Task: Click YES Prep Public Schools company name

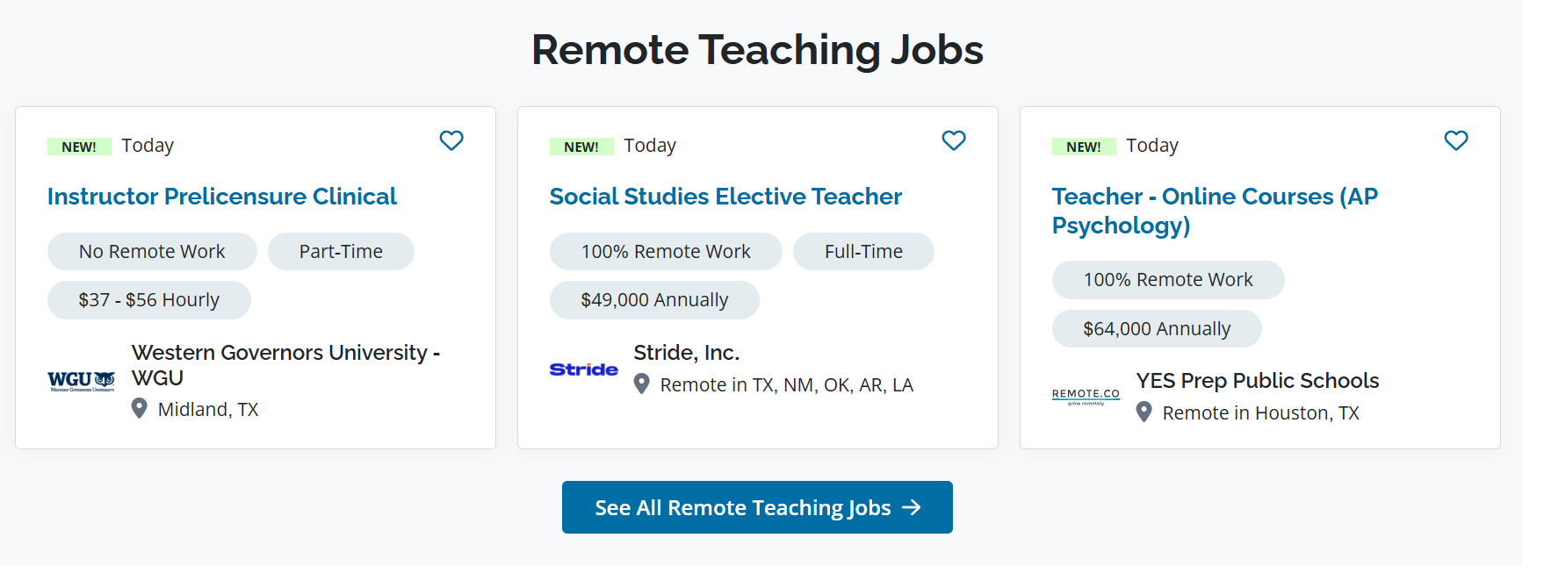Action: click(1258, 381)
